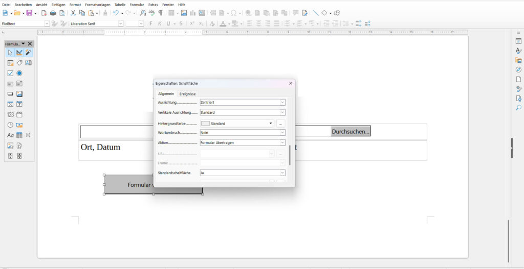Insert an option button radio control
524x269 pixels.
pos(19,73)
